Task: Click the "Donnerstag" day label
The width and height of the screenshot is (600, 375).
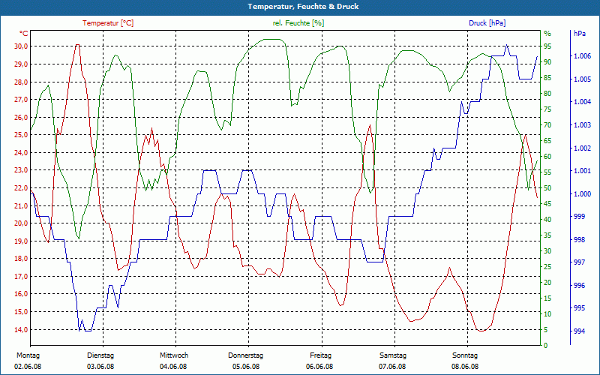Action: (x=246, y=355)
